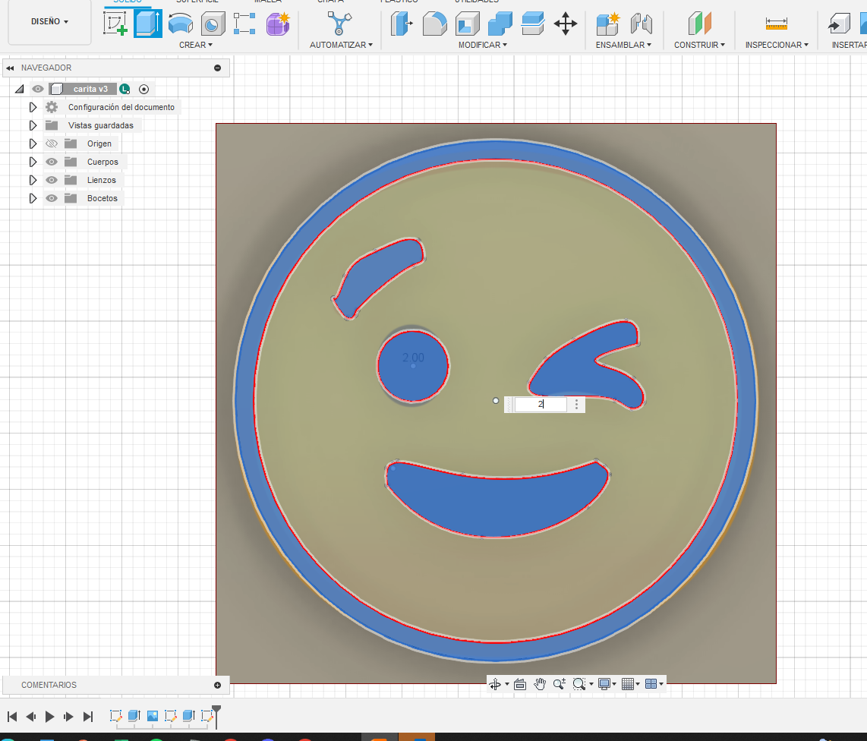The height and width of the screenshot is (741, 867).
Task: Toggle visibility of Bocetos folder
Action: (52, 198)
